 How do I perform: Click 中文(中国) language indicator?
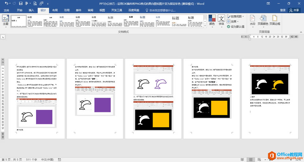coord(47,160)
